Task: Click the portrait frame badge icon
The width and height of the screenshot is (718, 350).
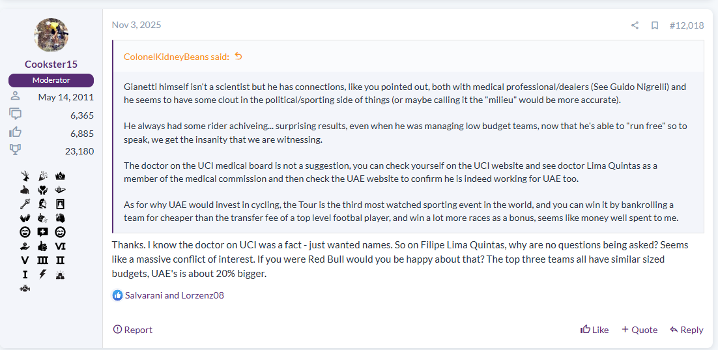Action: pos(61,203)
